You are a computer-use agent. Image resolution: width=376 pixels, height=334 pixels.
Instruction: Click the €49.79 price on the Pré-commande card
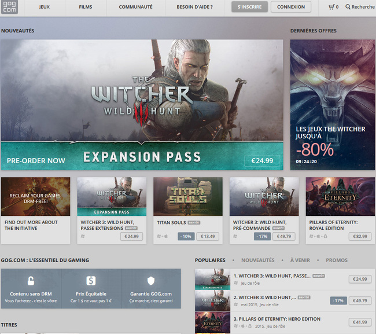[x=284, y=236]
